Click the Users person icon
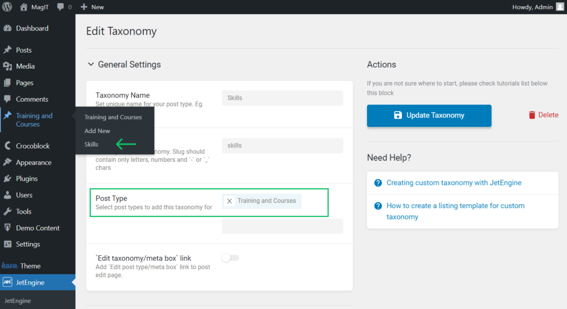 coord(7,195)
